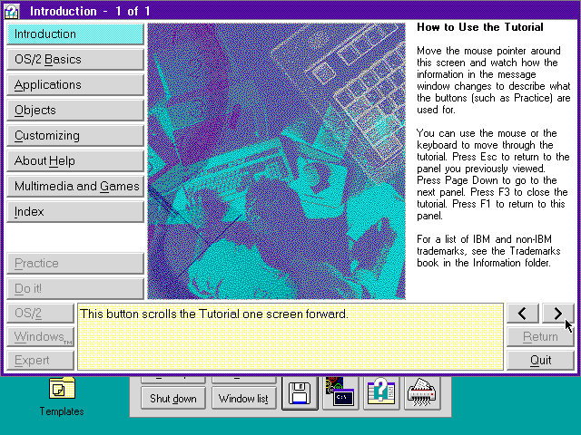Open the tutorial window's title bar icon

[x=12, y=11]
